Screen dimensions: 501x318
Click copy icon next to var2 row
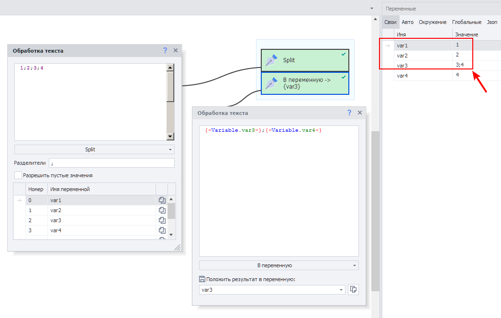[162, 210]
